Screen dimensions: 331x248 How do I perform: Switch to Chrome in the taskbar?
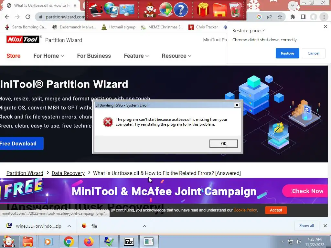(x=69, y=242)
